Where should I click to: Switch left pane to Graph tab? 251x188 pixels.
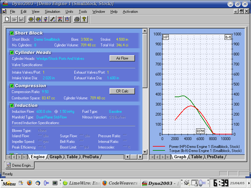56,157
